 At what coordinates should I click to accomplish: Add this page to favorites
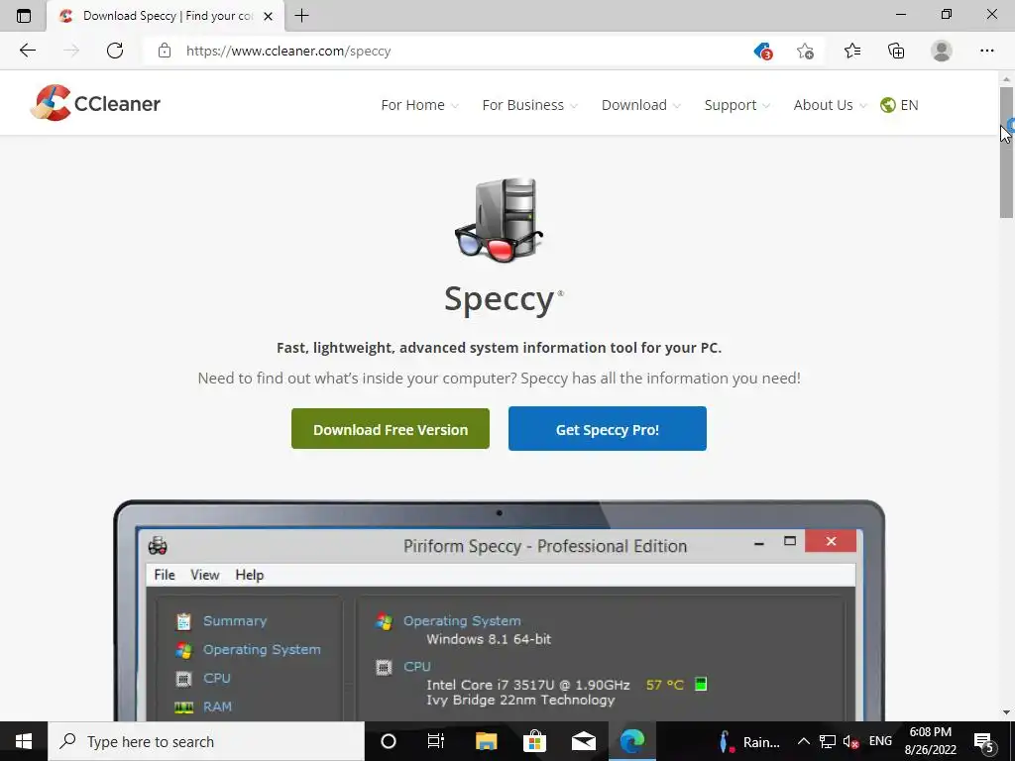click(x=805, y=51)
